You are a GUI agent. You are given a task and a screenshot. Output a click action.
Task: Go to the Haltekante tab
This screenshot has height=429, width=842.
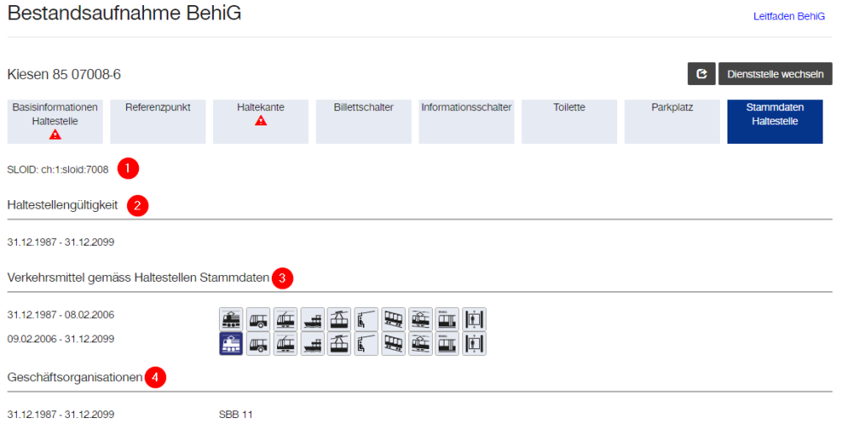(x=260, y=121)
